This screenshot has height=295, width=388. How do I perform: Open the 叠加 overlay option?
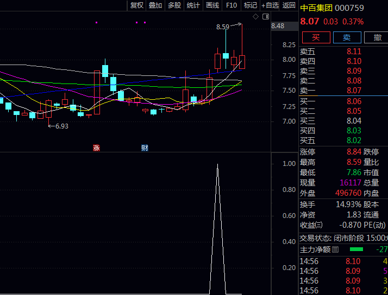click(x=155, y=5)
